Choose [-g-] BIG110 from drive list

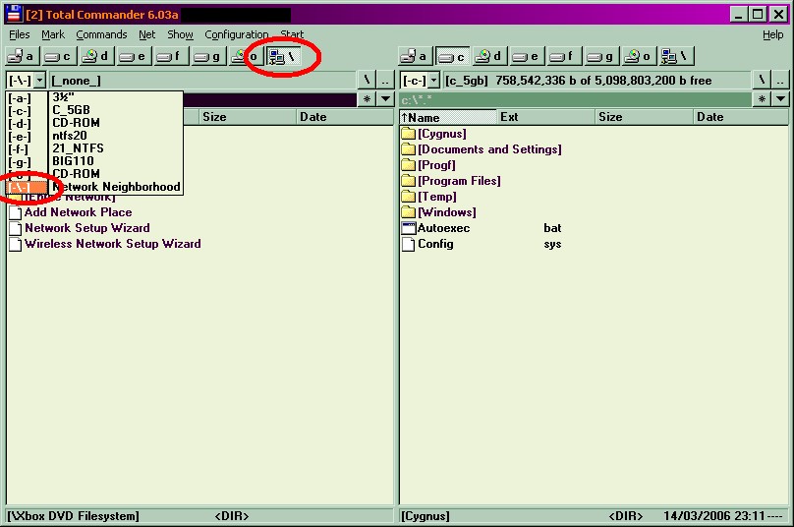94,160
